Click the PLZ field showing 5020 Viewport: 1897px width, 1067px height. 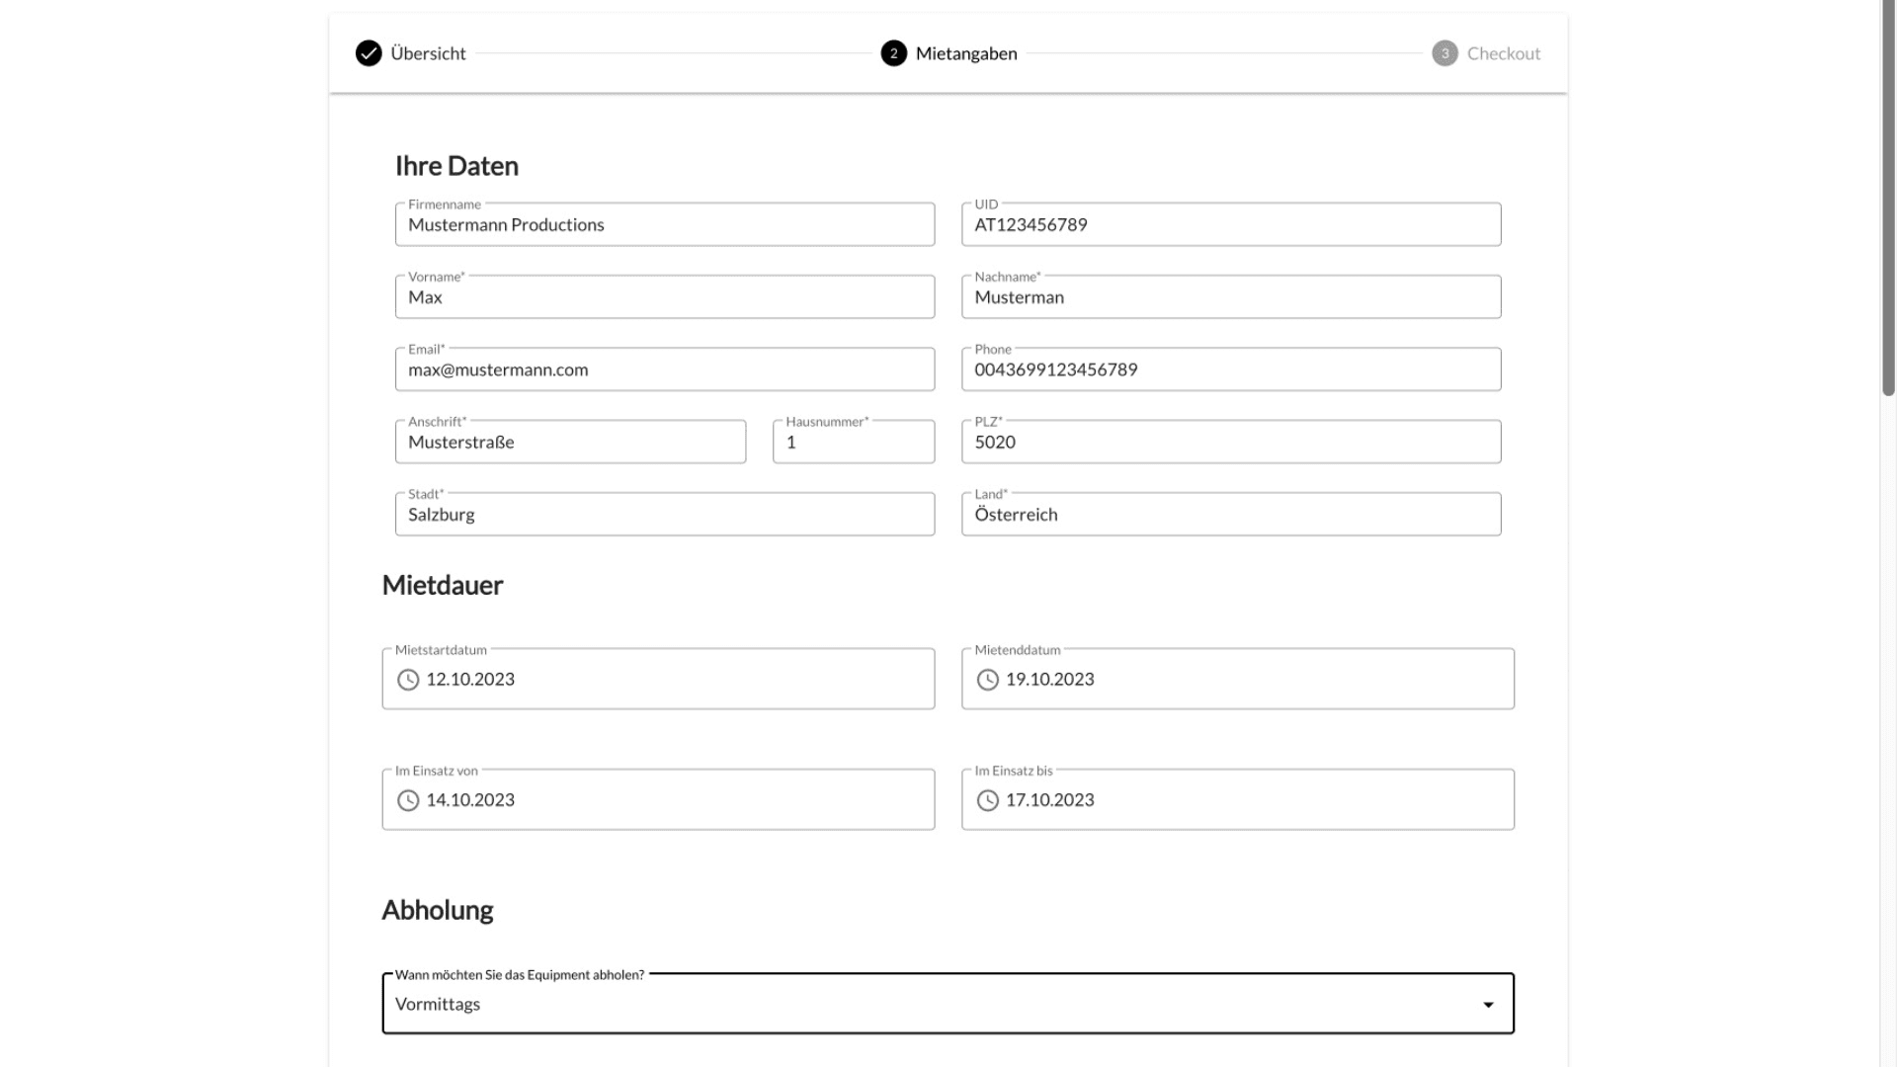pyautogui.click(x=1230, y=443)
